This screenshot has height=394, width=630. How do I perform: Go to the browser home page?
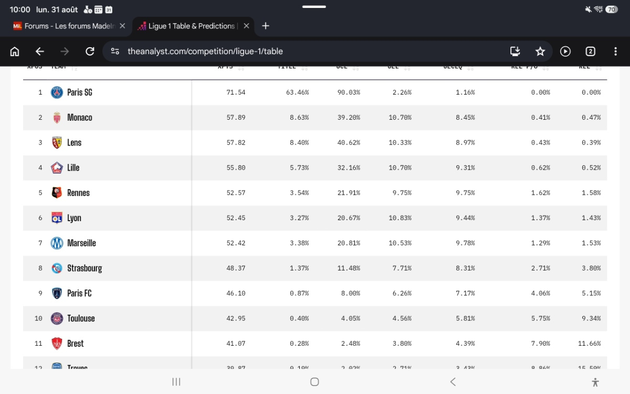point(15,51)
